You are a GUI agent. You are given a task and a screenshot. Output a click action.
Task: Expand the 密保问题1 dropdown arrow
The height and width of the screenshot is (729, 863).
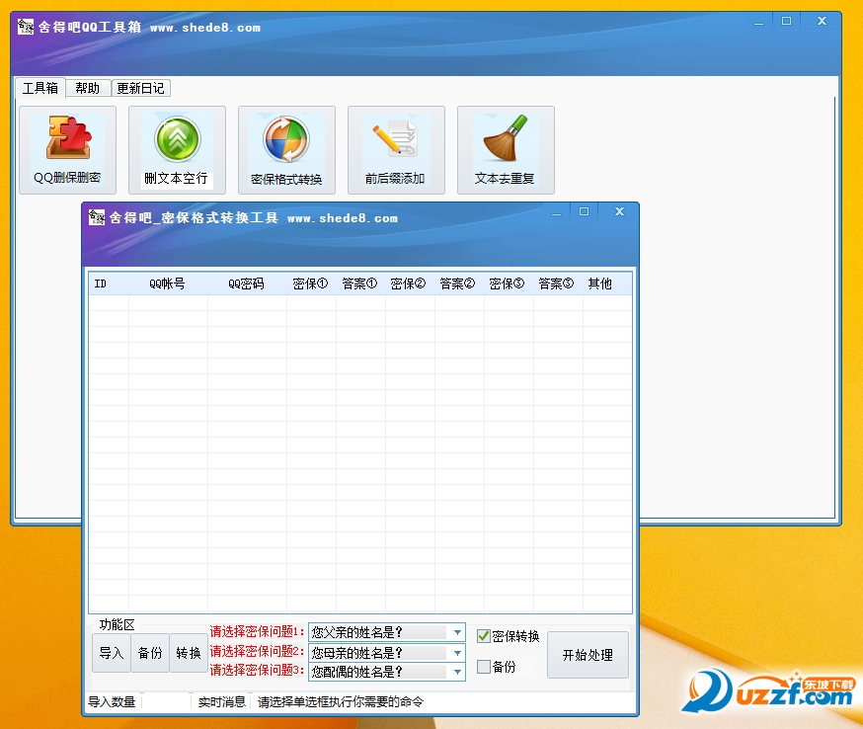click(x=457, y=632)
